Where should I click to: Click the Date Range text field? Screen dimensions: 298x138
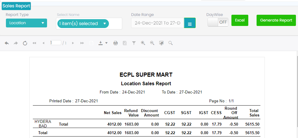click(157, 23)
